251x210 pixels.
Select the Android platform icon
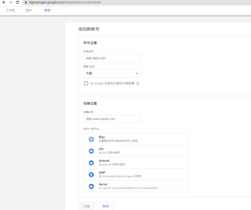click(91, 163)
